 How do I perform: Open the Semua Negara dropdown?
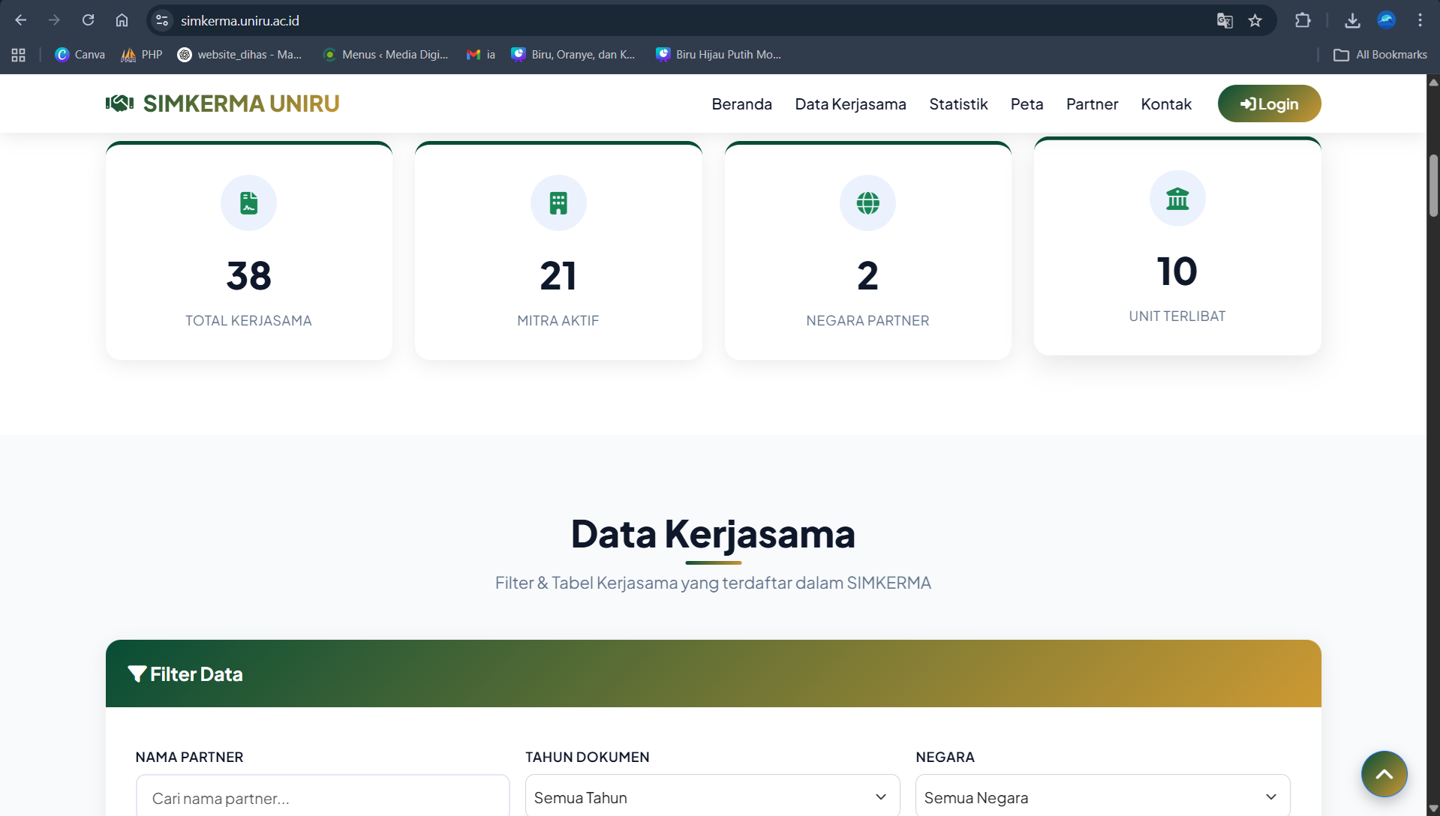tap(1103, 796)
